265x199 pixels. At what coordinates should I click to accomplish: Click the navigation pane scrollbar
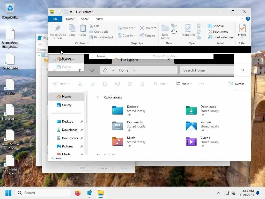86,109
